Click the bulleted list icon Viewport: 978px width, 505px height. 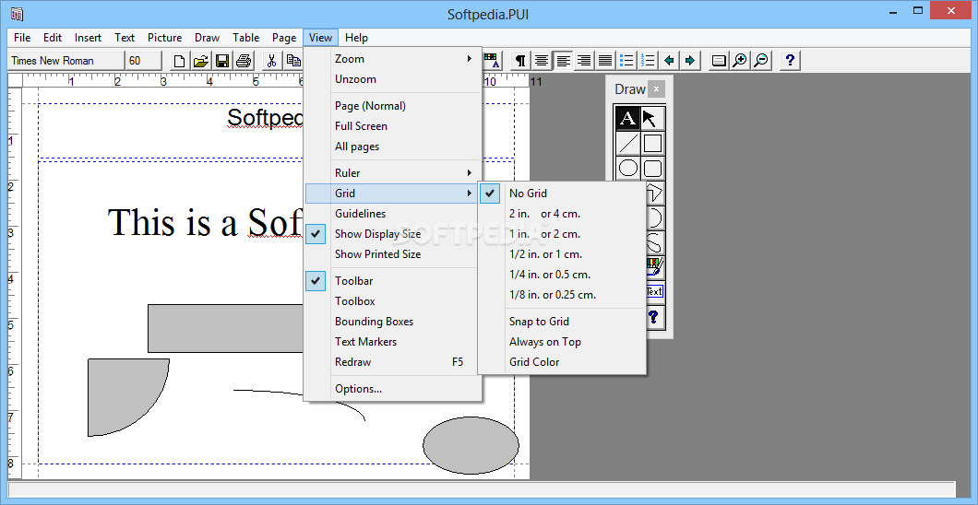pyautogui.click(x=626, y=61)
